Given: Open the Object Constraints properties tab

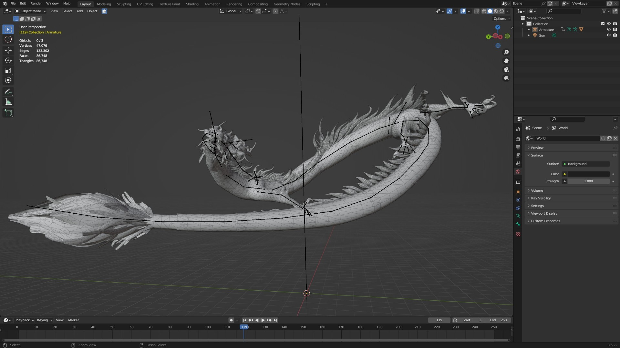Looking at the screenshot, I should coord(518,208).
